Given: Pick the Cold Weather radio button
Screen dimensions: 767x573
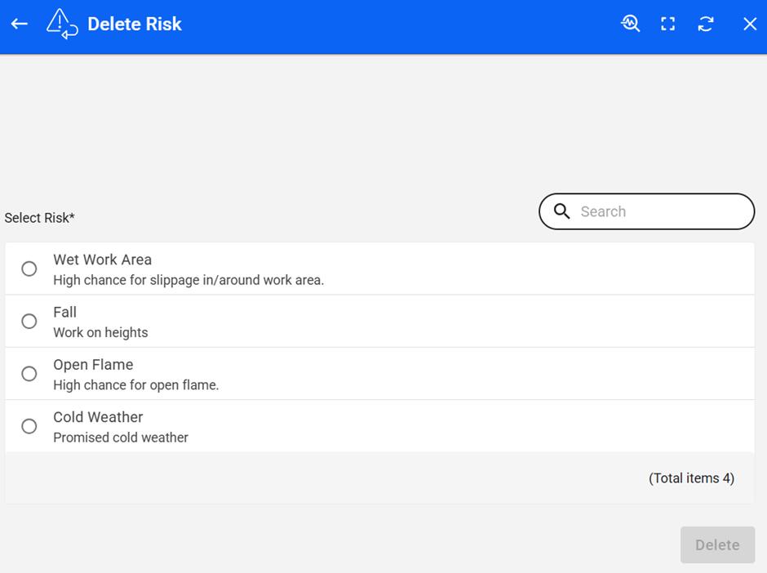Looking at the screenshot, I should tap(29, 426).
